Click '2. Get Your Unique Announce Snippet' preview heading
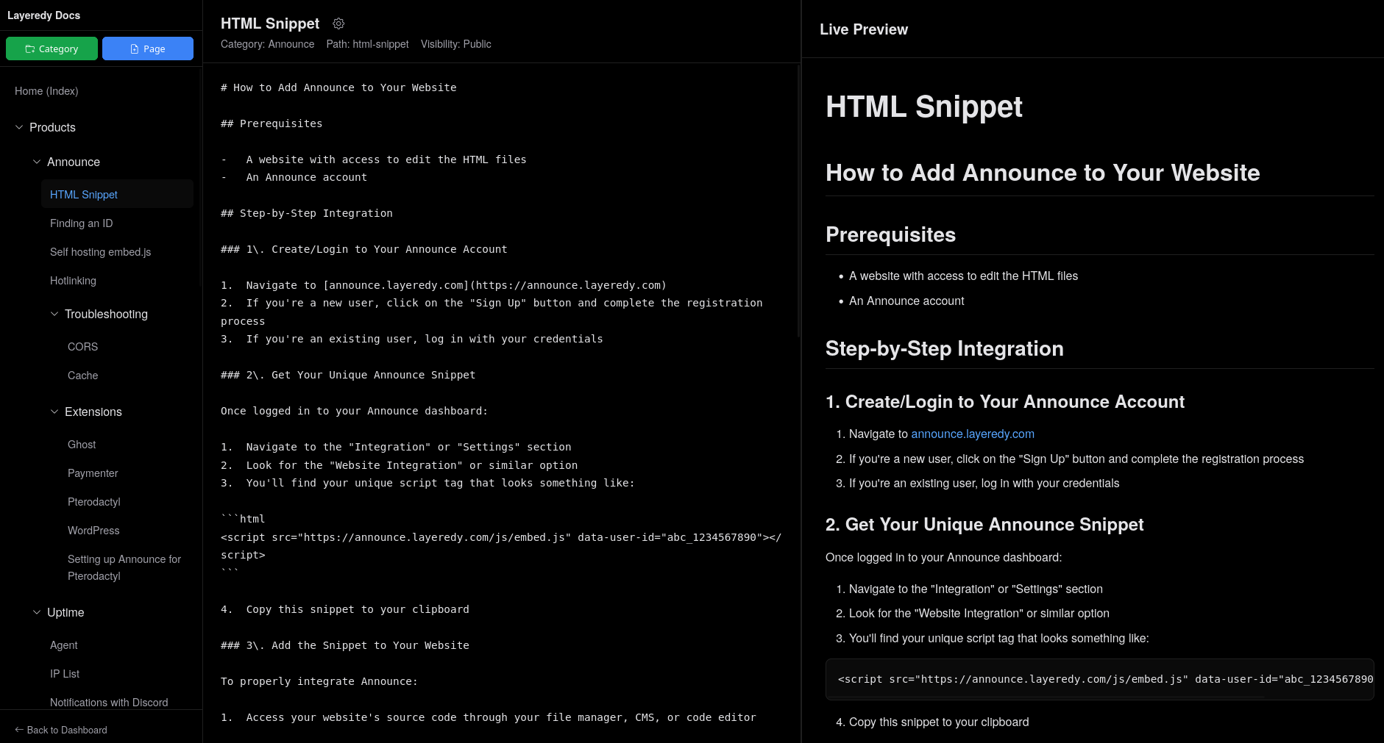 (984, 525)
